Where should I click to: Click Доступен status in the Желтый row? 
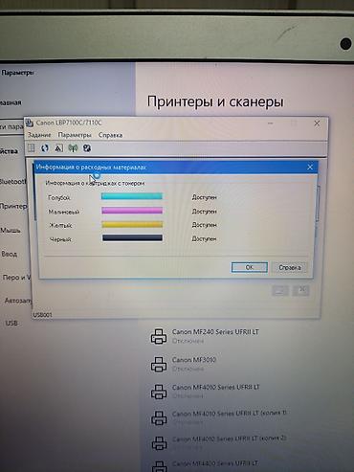[204, 225]
